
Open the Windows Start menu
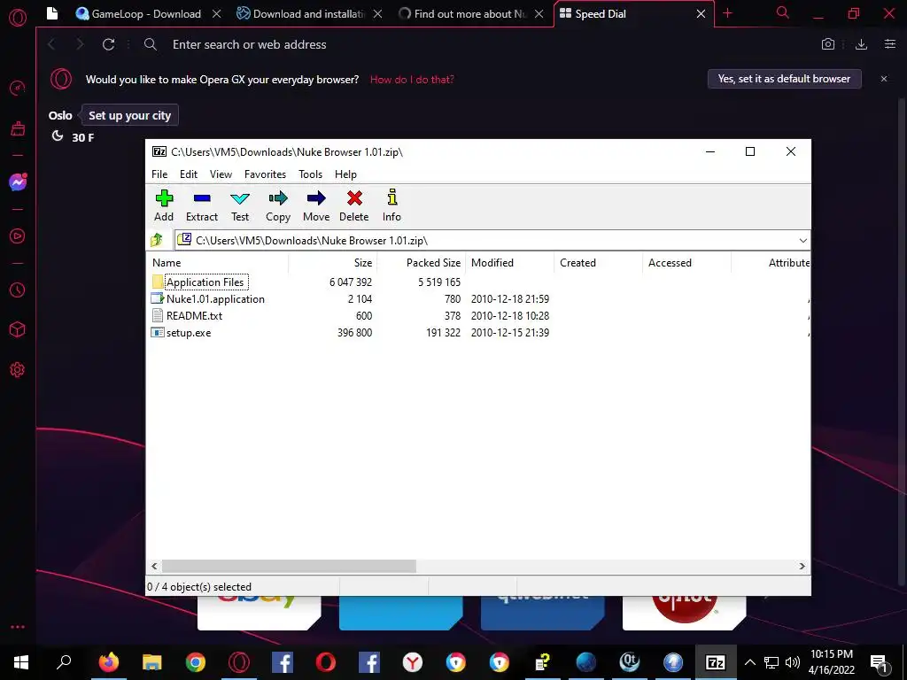(21, 662)
